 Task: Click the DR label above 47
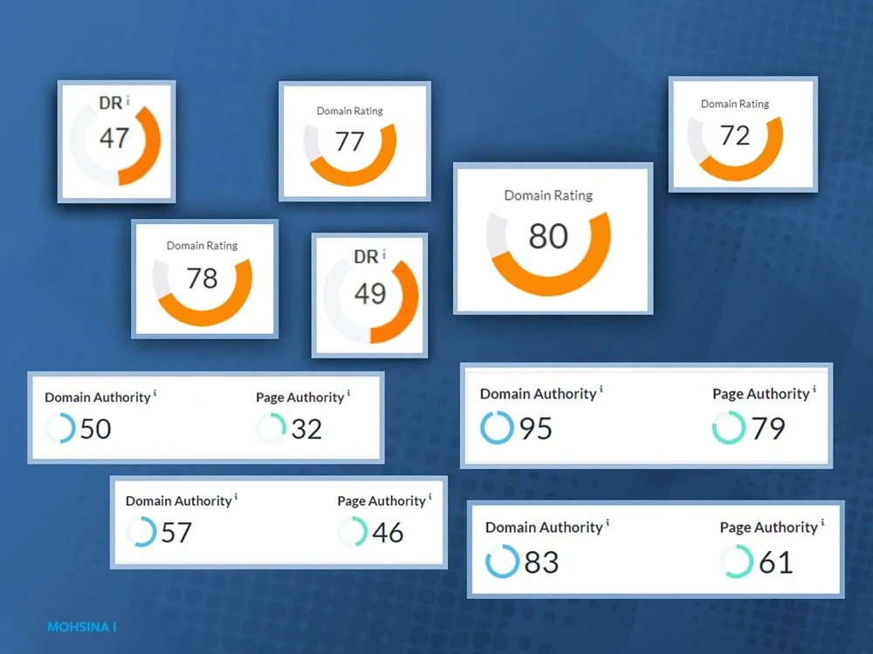pyautogui.click(x=110, y=102)
